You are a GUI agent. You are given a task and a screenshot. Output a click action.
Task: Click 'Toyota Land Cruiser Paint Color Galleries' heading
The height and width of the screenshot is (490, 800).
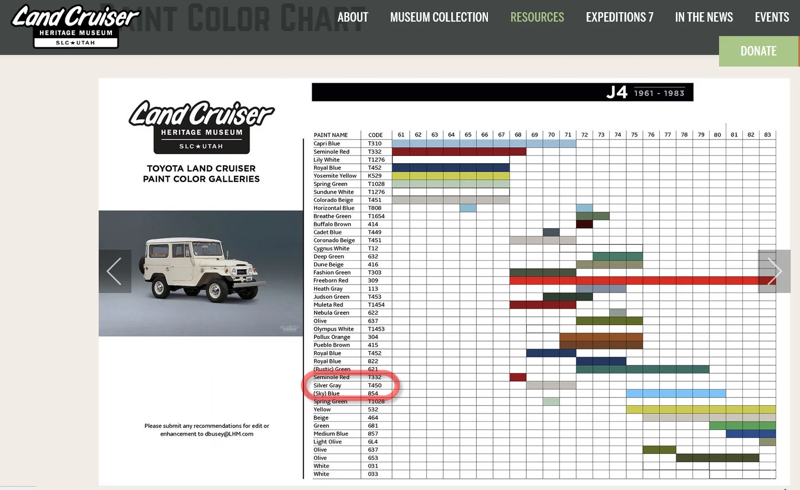tap(201, 174)
